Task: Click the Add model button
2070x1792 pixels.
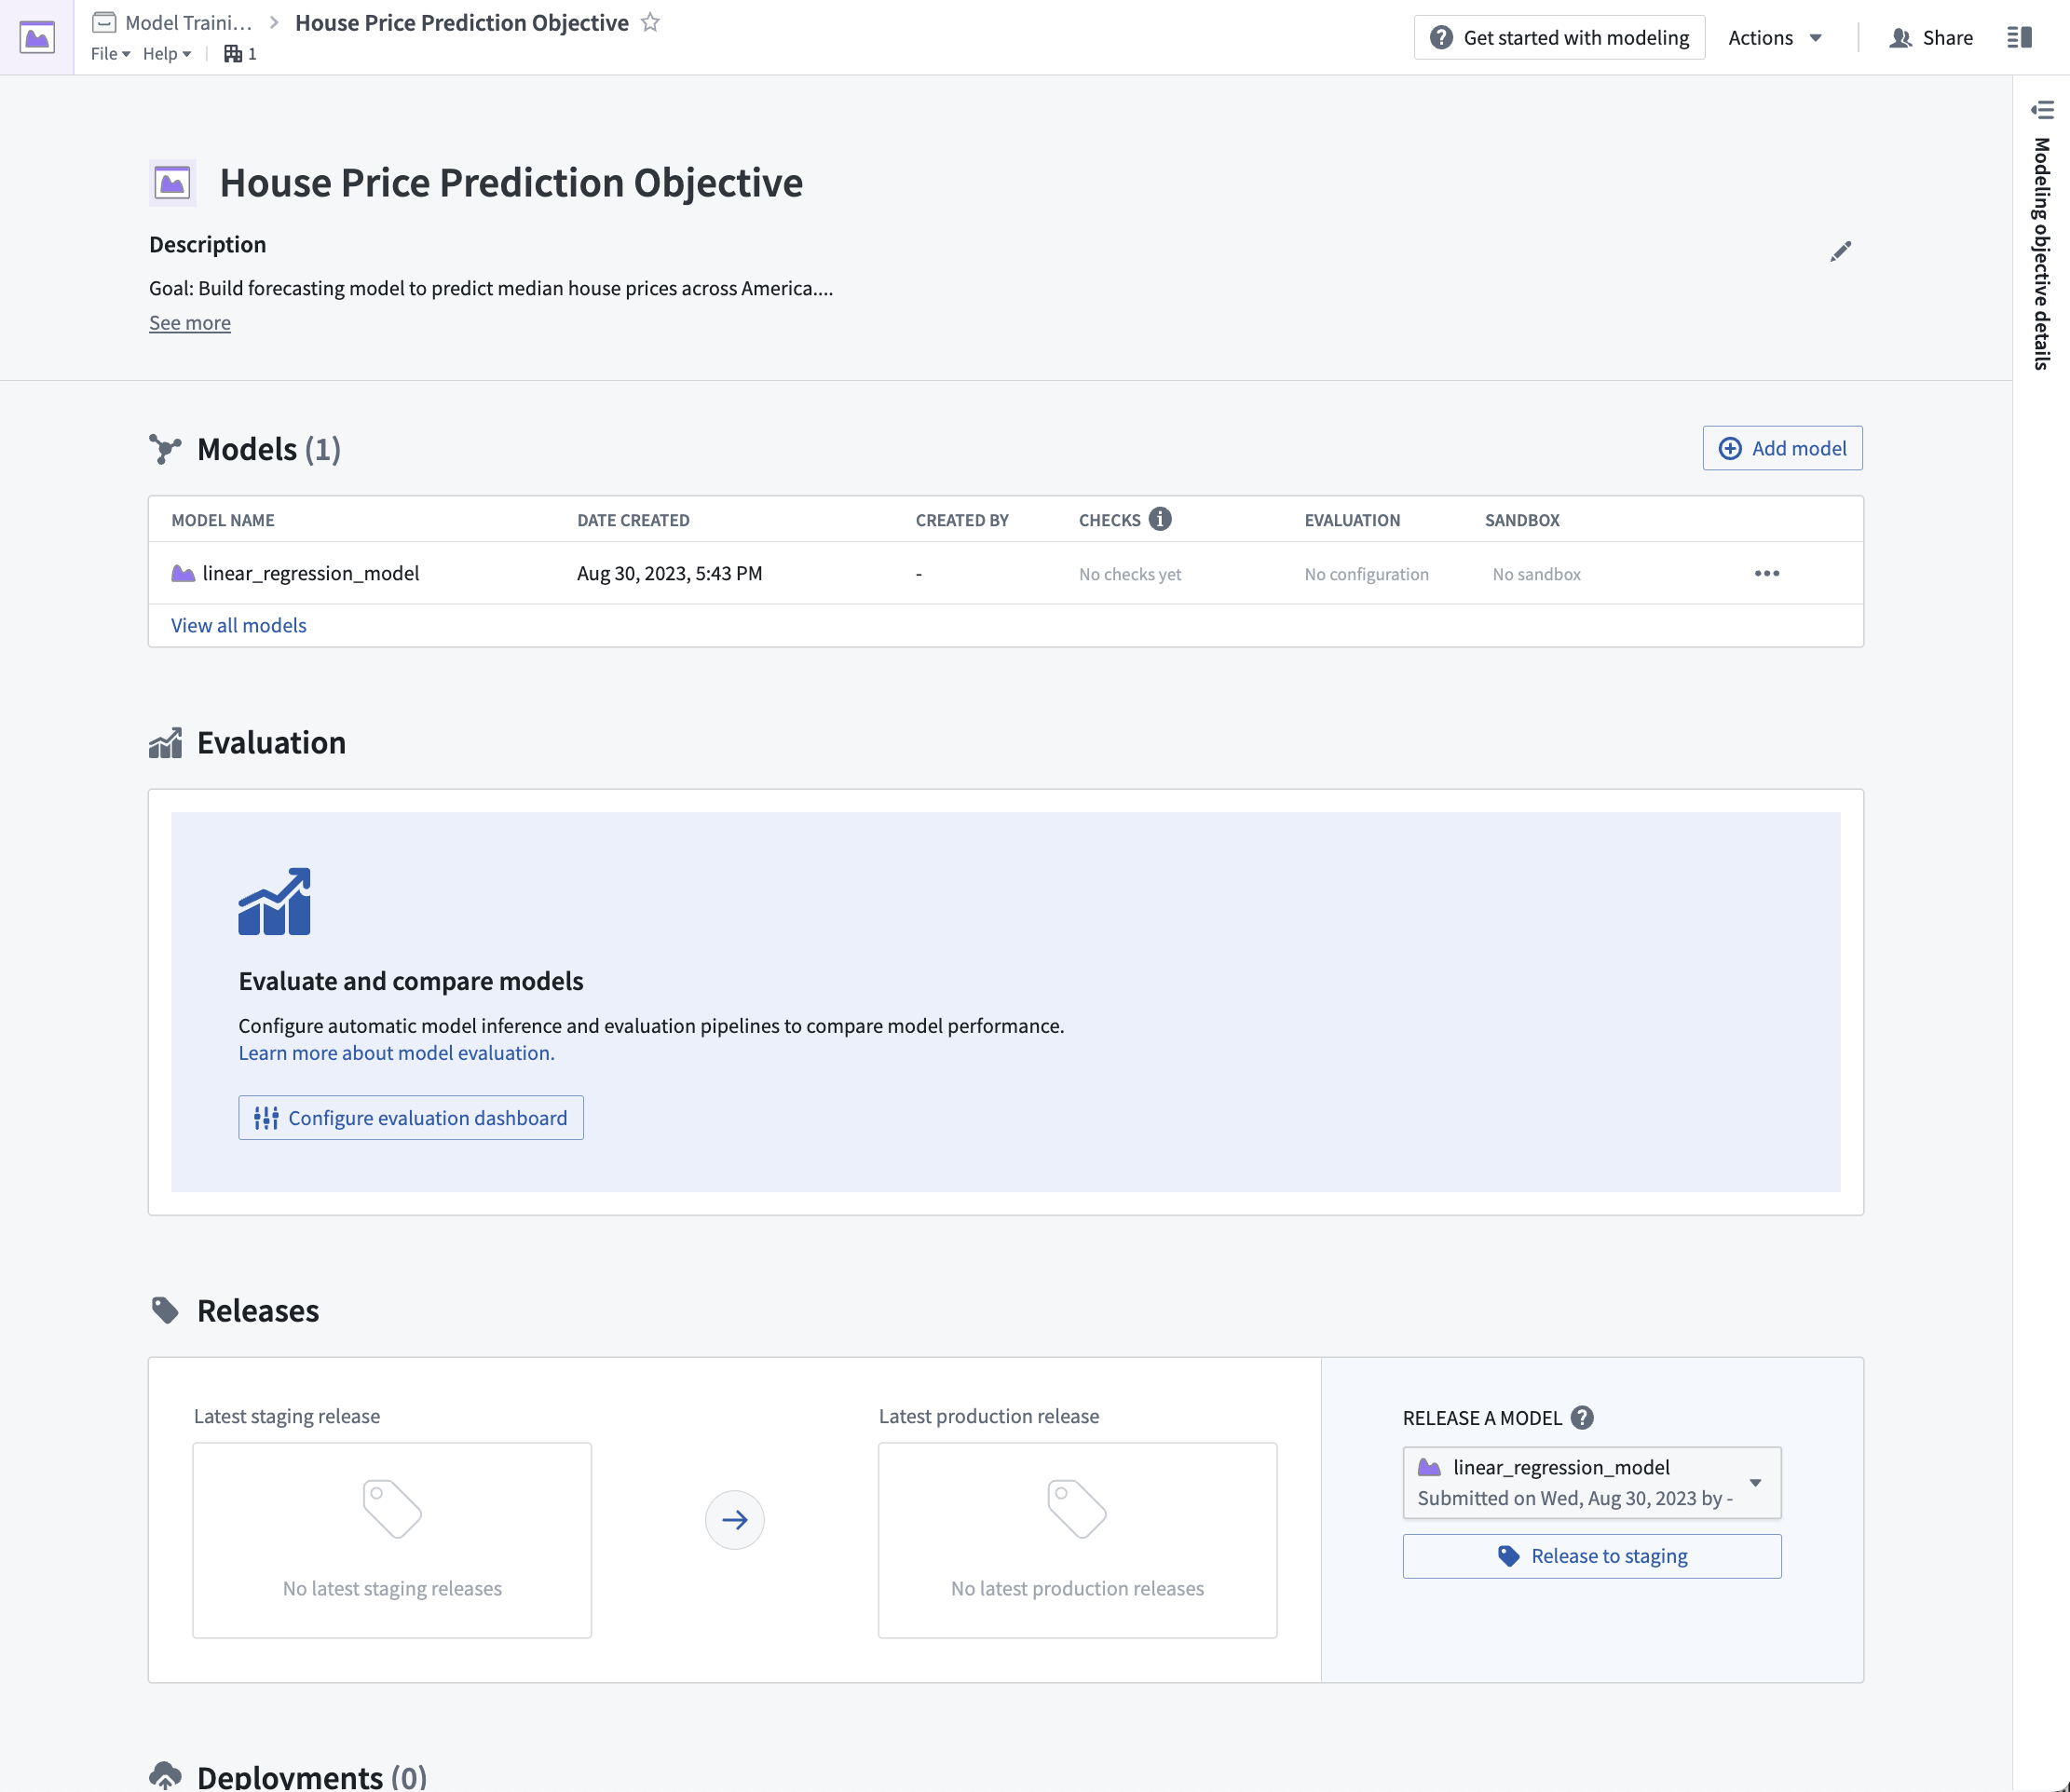Action: (1782, 448)
